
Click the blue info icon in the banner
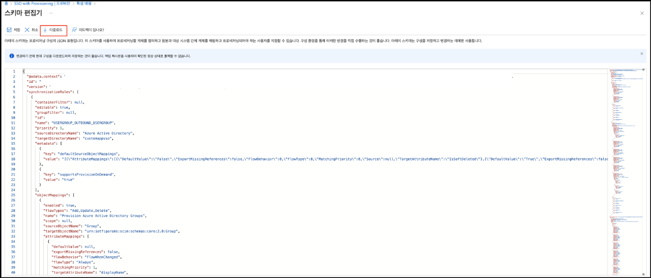[x=11, y=56]
